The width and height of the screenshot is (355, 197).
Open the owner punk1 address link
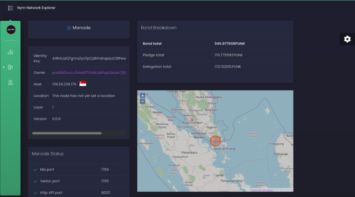point(89,73)
